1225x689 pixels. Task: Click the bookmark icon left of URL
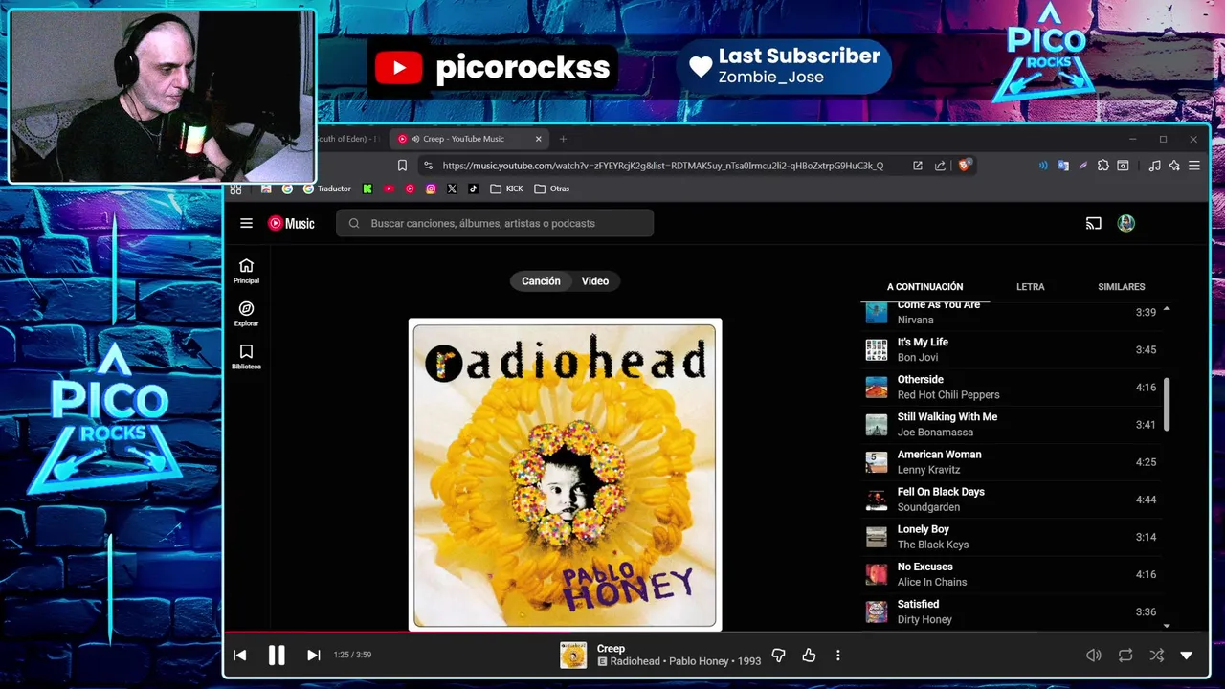point(402,166)
